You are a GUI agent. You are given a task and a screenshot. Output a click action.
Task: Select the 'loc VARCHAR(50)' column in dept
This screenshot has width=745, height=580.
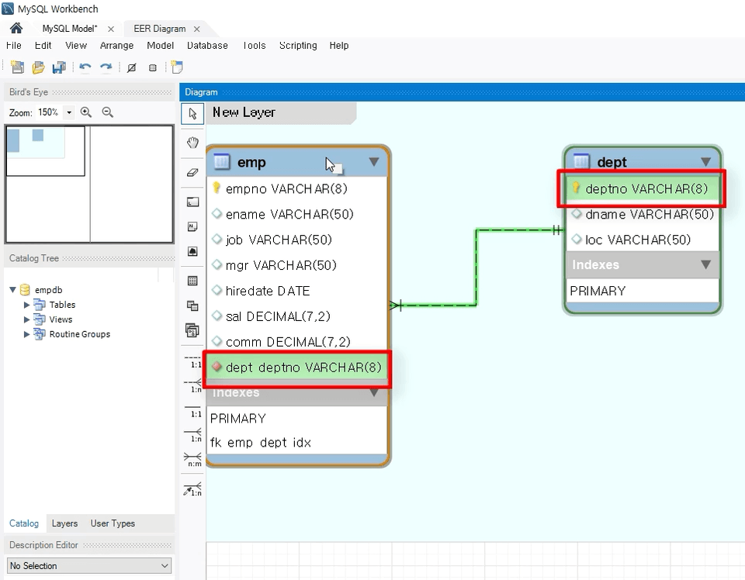(643, 240)
